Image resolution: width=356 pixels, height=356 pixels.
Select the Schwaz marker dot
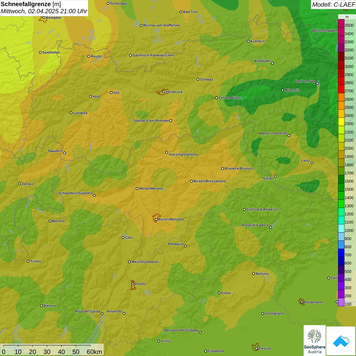click(x=198, y=79)
